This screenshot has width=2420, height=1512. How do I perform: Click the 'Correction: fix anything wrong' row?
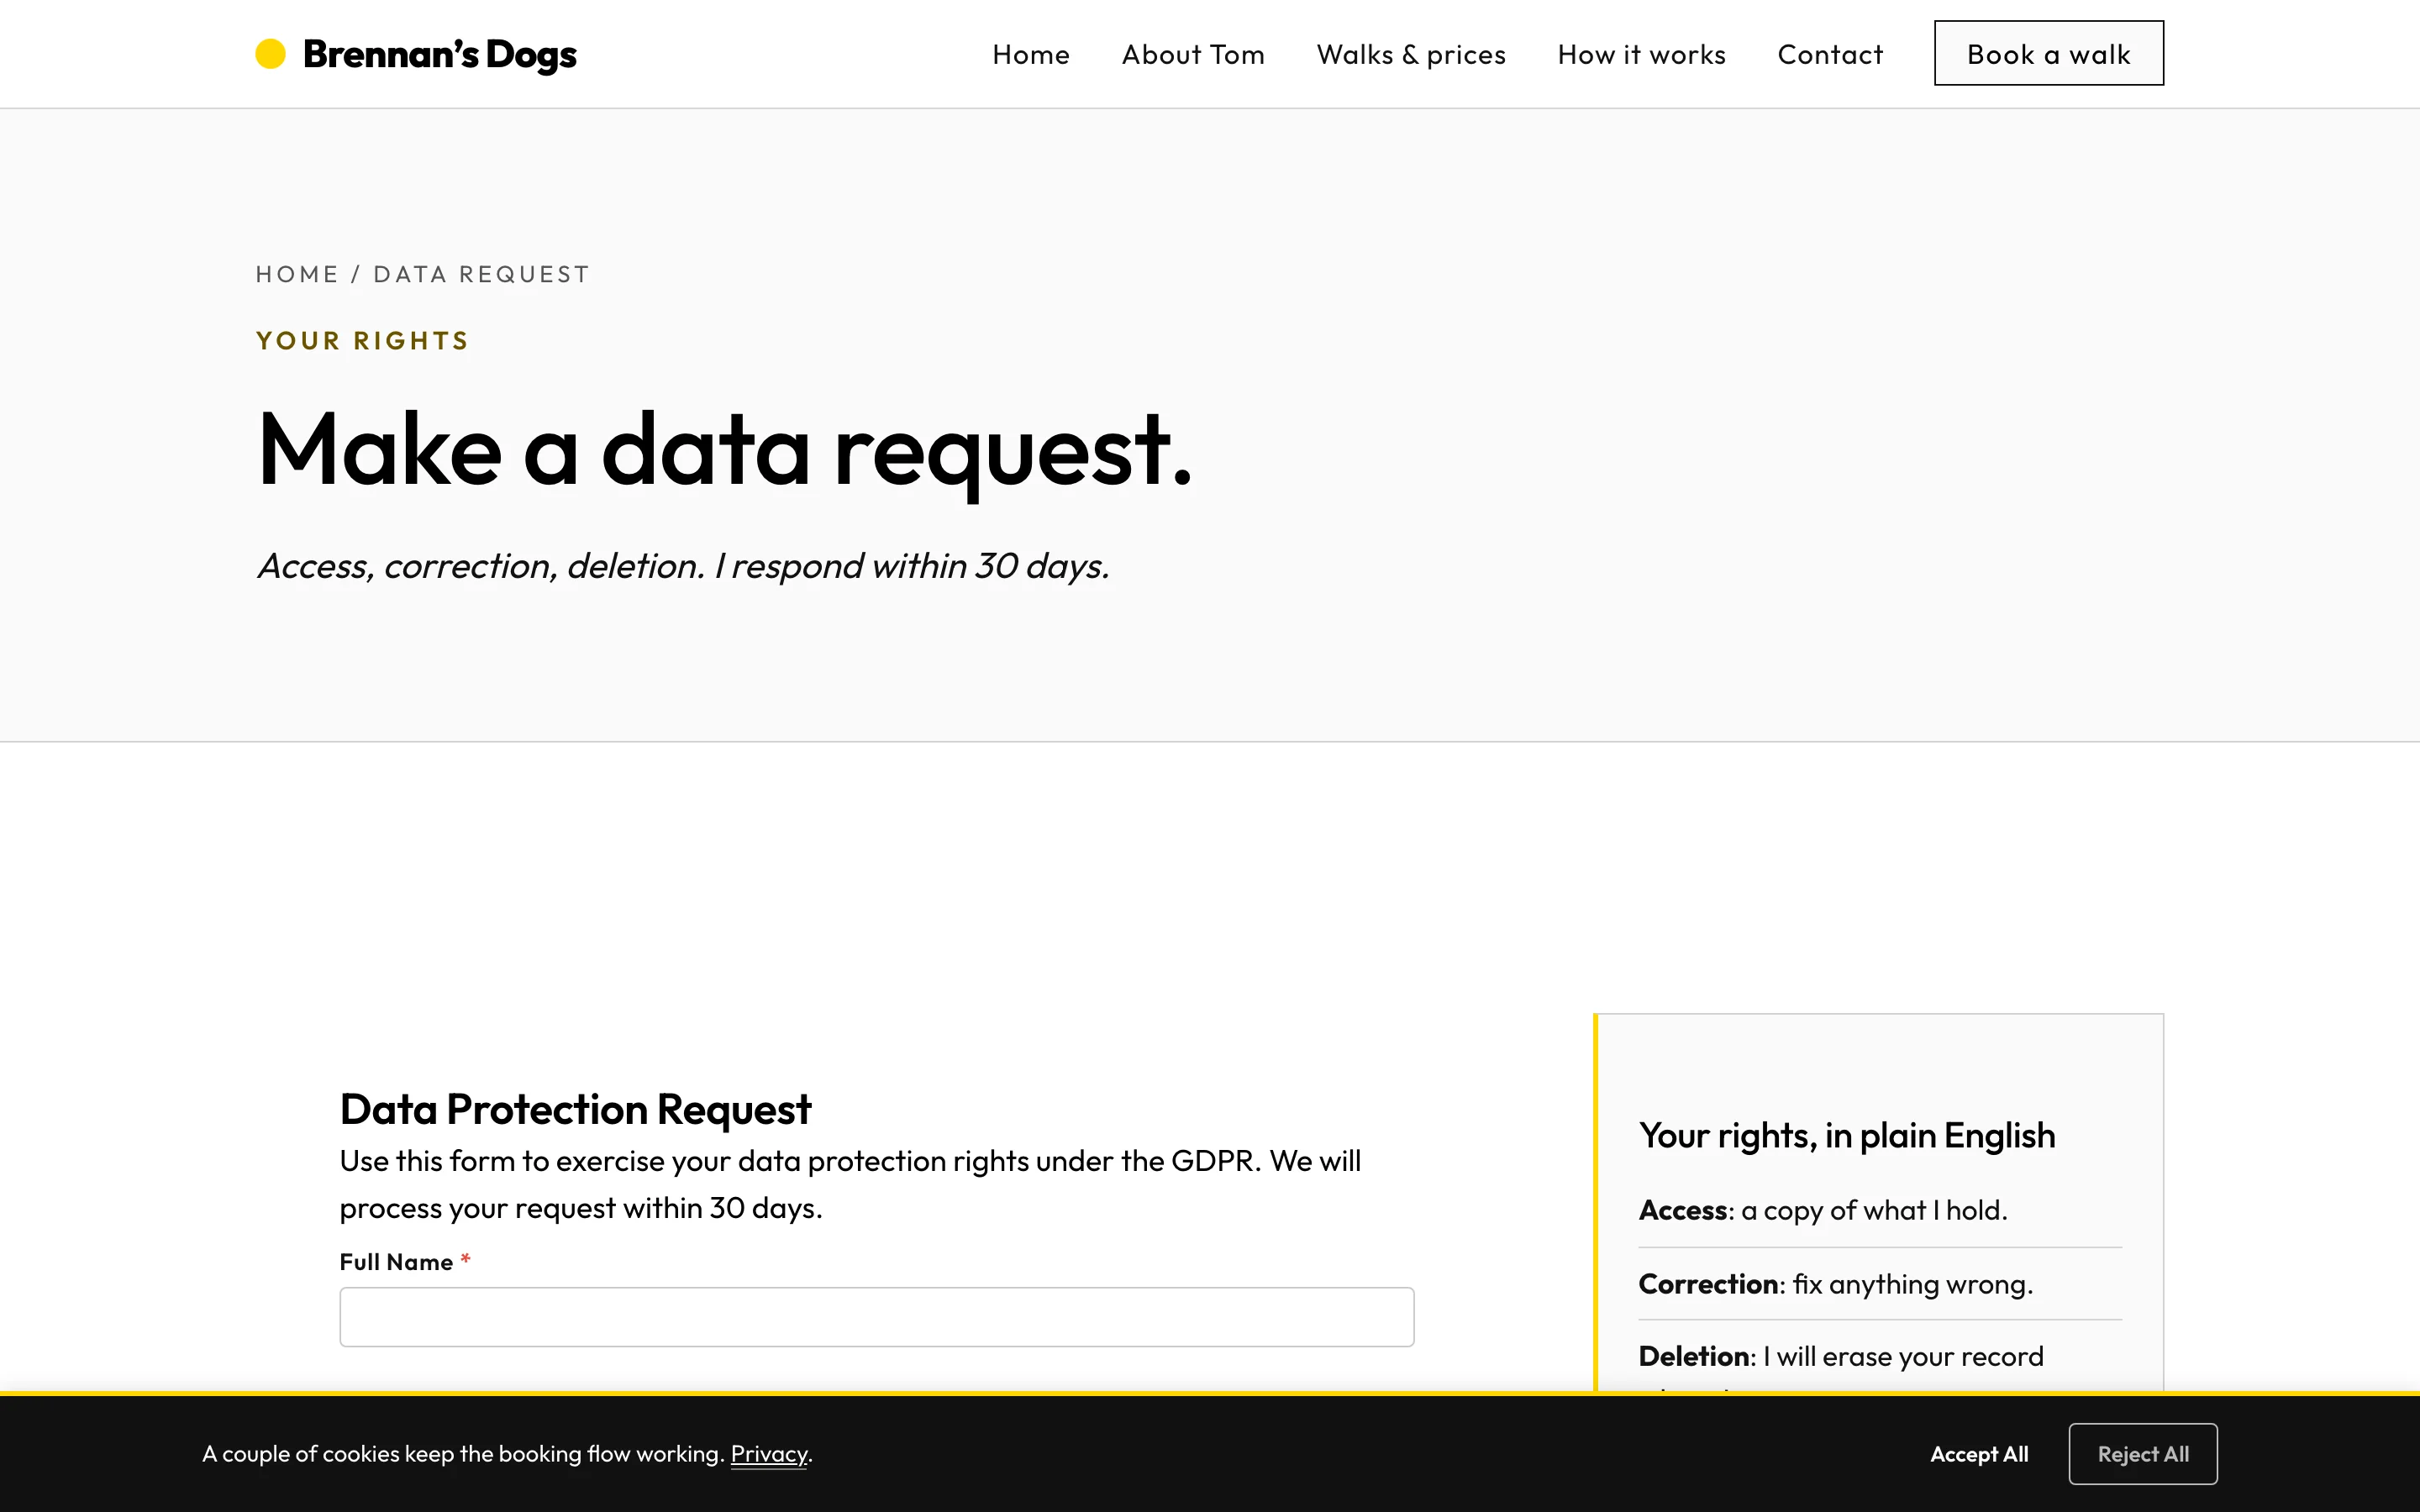click(1879, 1284)
